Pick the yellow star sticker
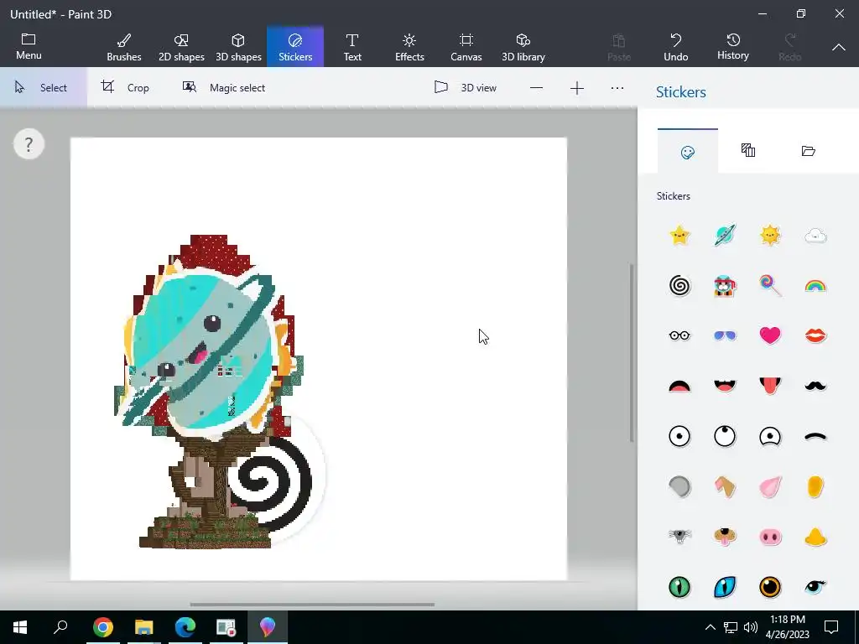 (x=679, y=236)
